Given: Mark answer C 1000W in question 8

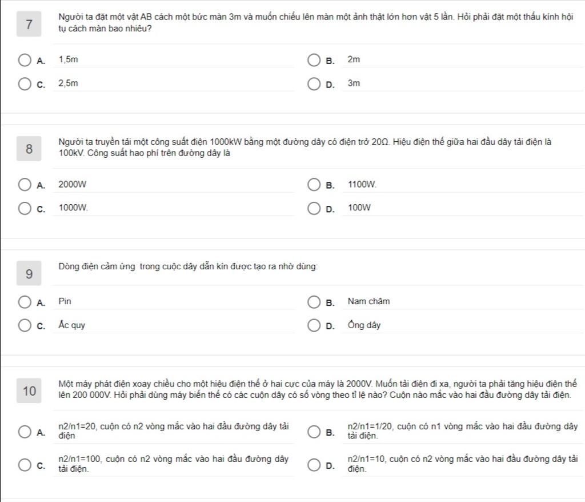Looking at the screenshot, I should [x=25, y=208].
